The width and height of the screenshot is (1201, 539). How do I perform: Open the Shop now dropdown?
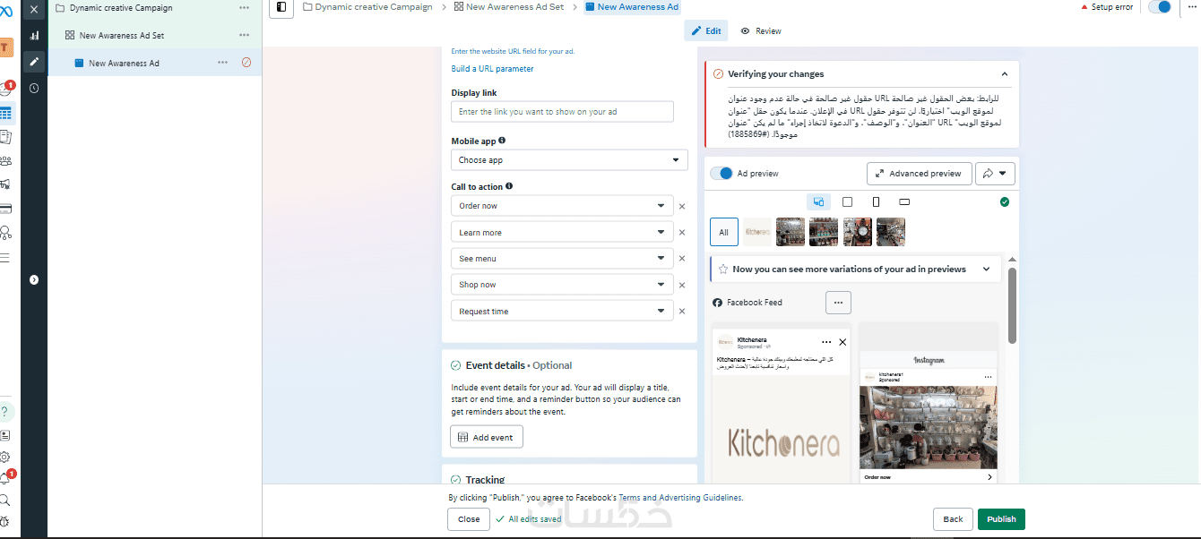point(562,284)
